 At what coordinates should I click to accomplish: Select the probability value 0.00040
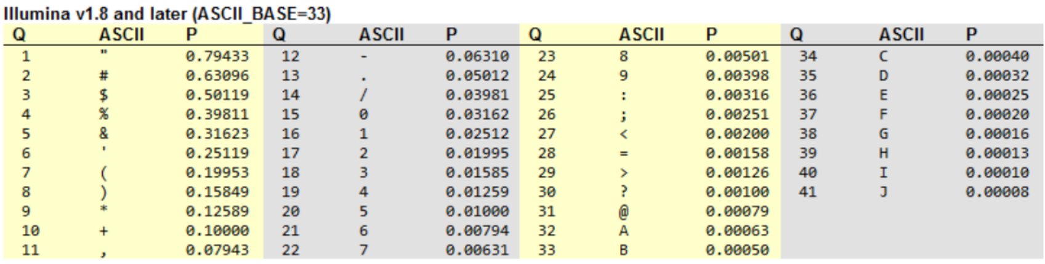(997, 57)
